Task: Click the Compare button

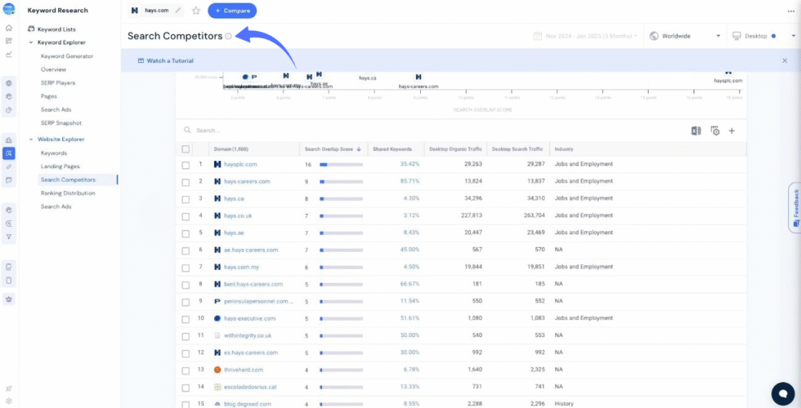Action: tap(232, 11)
